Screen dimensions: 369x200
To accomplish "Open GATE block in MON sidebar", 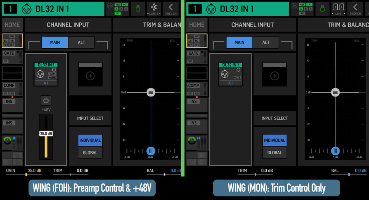I will [x=197, y=57].
